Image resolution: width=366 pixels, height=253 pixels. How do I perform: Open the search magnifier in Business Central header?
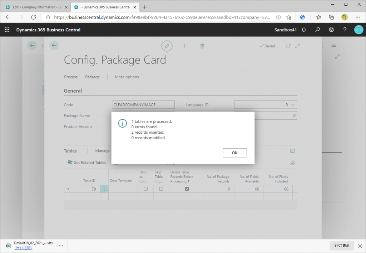(x=317, y=30)
